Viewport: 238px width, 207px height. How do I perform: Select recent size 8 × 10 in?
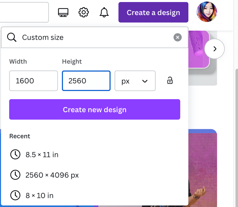40,195
